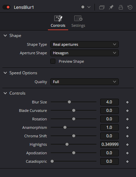Add keyframe for Highlights
The image size is (136, 177).
(x=127, y=144)
